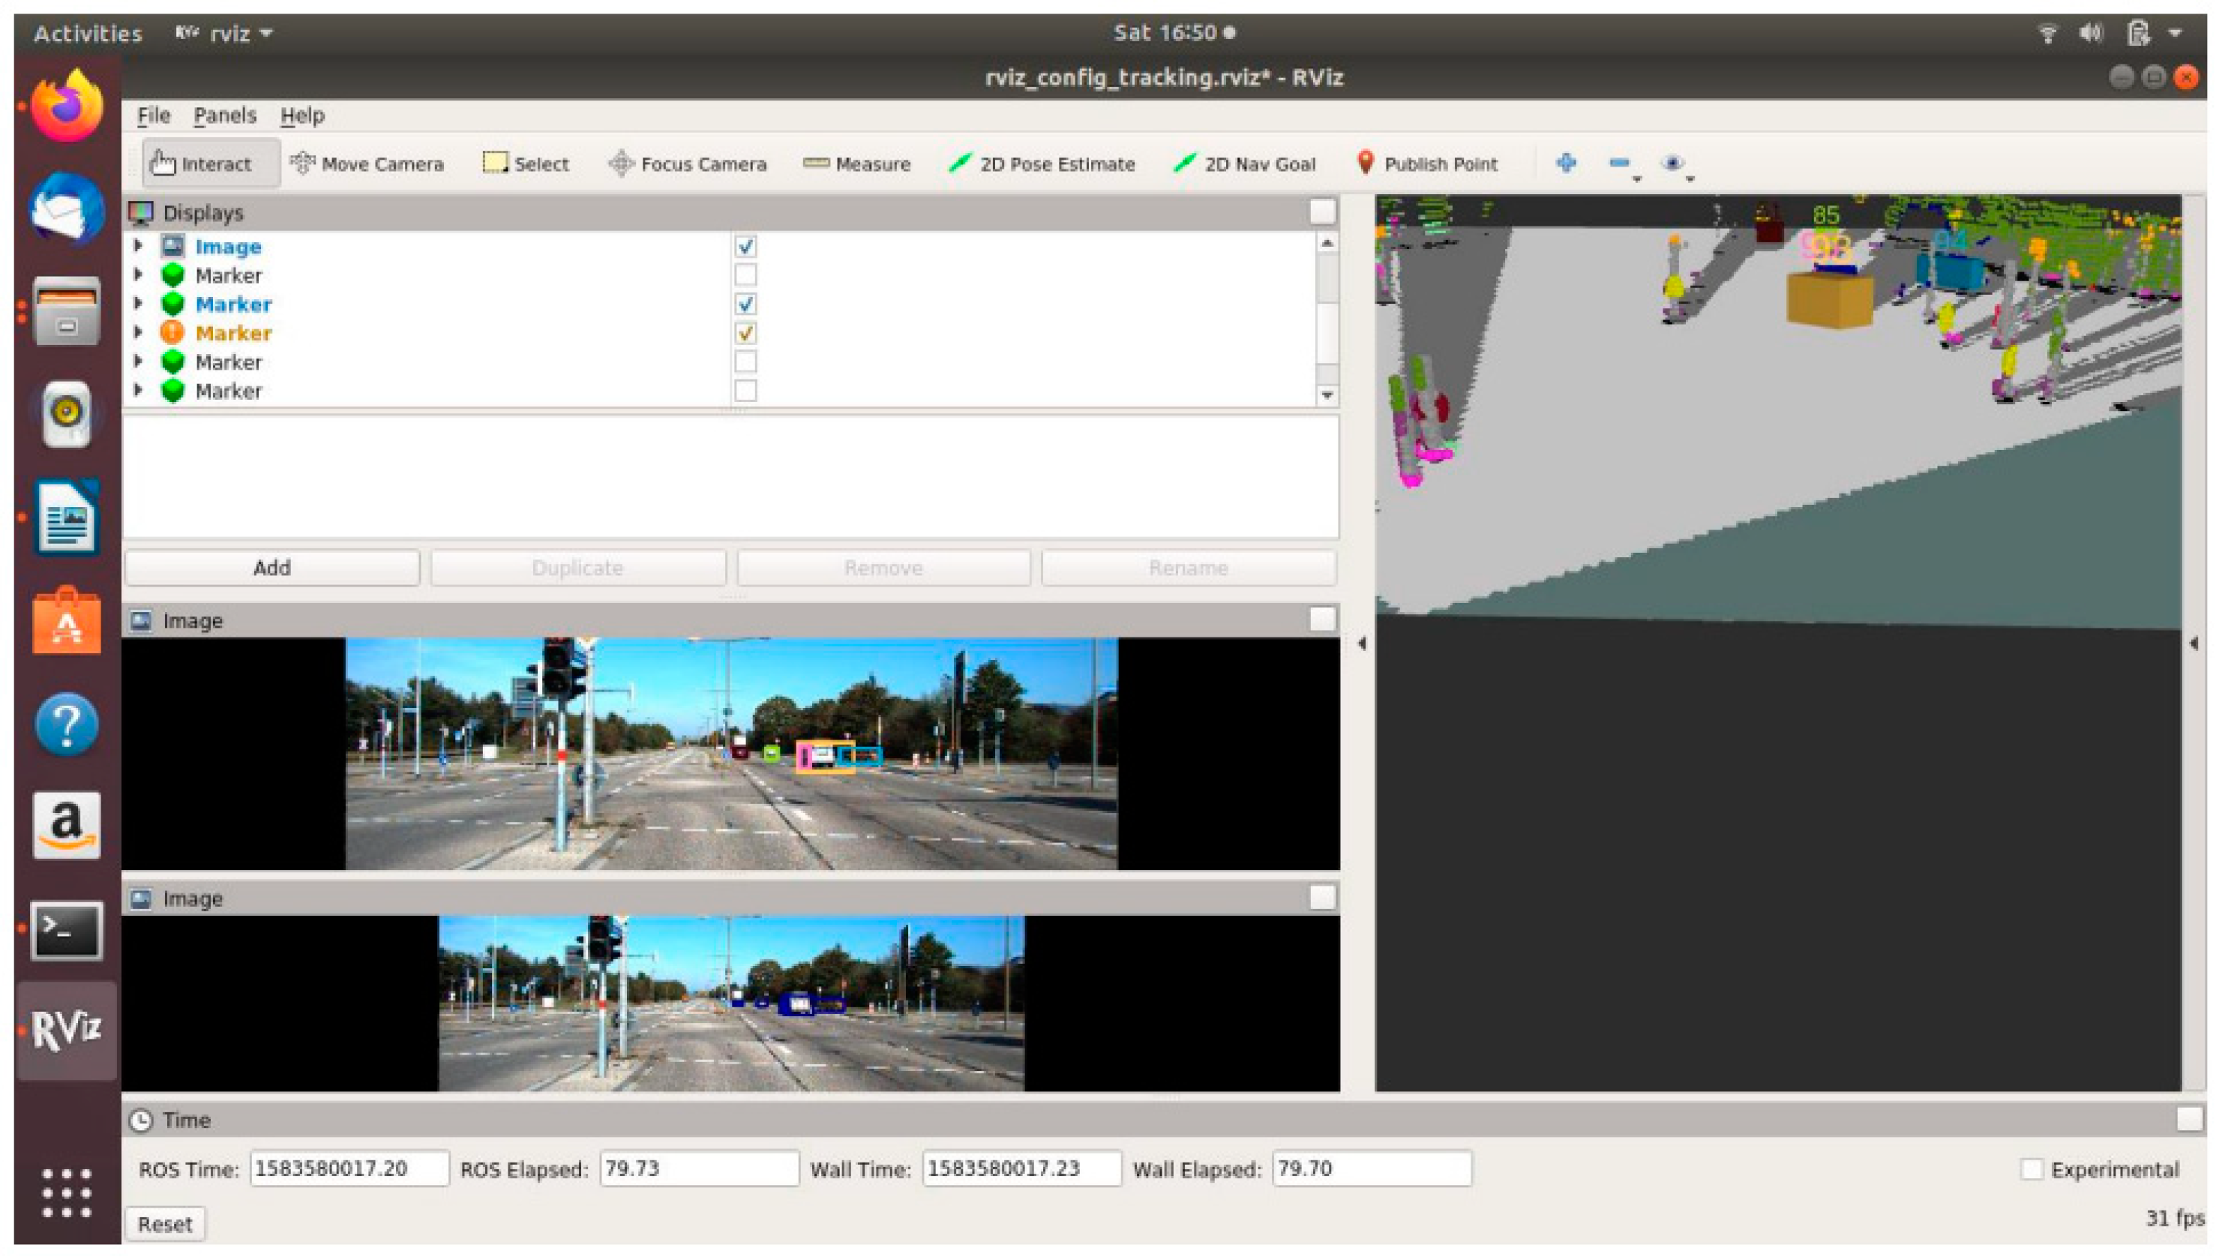
Task: Expand the Image display tree item
Action: point(139,246)
